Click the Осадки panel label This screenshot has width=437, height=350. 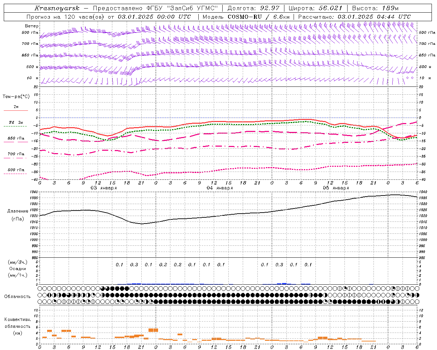18,269
